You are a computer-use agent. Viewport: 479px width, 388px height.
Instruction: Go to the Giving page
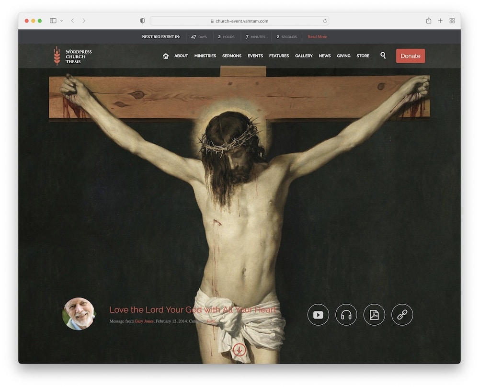click(x=343, y=56)
